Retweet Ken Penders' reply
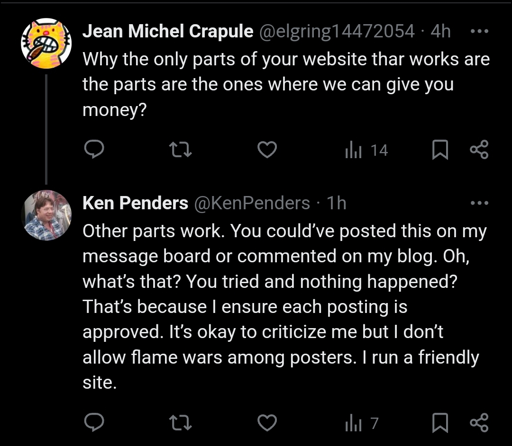Image resolution: width=512 pixels, height=446 pixels. pyautogui.click(x=181, y=423)
